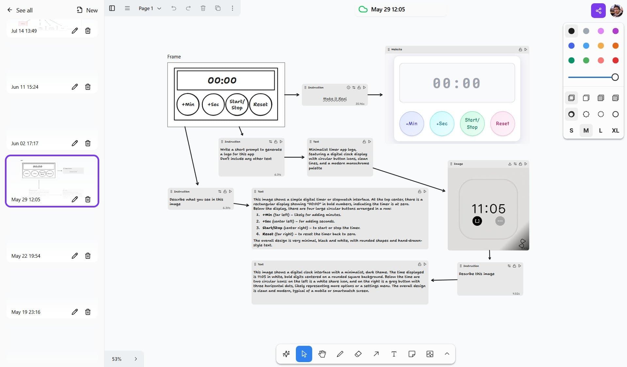Toggle the left sidebar panel
The height and width of the screenshot is (367, 627).
(x=112, y=8)
